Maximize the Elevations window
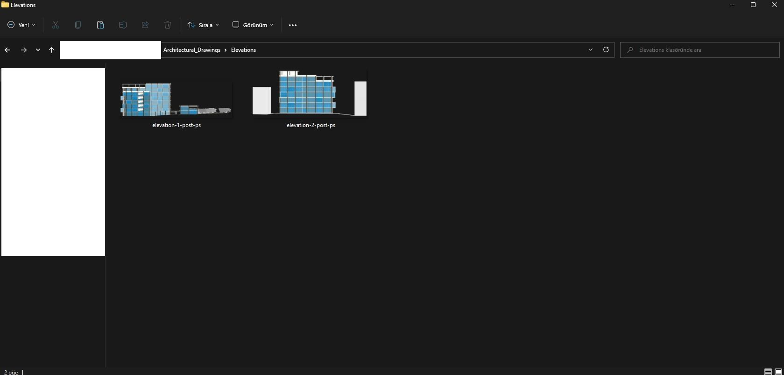The height and width of the screenshot is (375, 784). click(x=753, y=5)
